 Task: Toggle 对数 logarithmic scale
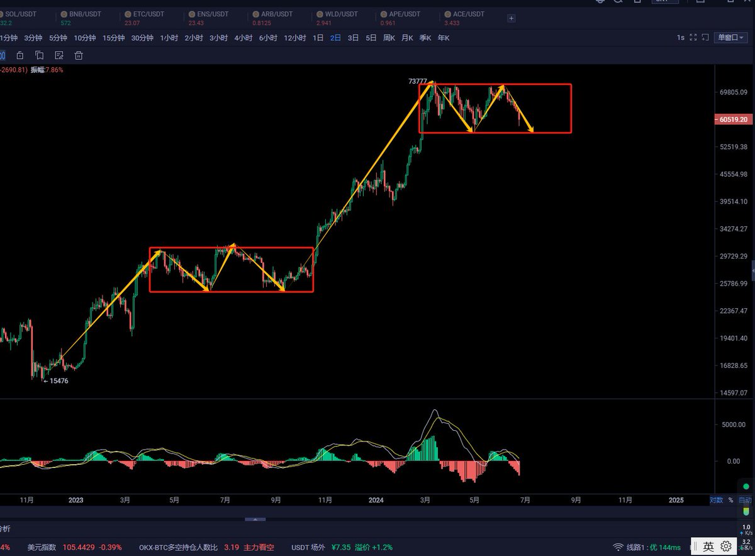click(x=717, y=500)
